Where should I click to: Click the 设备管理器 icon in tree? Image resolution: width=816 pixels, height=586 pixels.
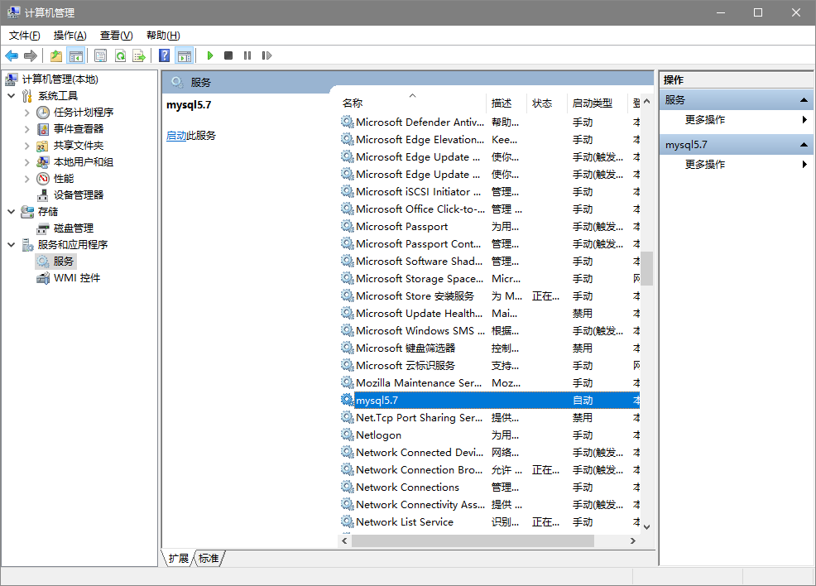43,195
